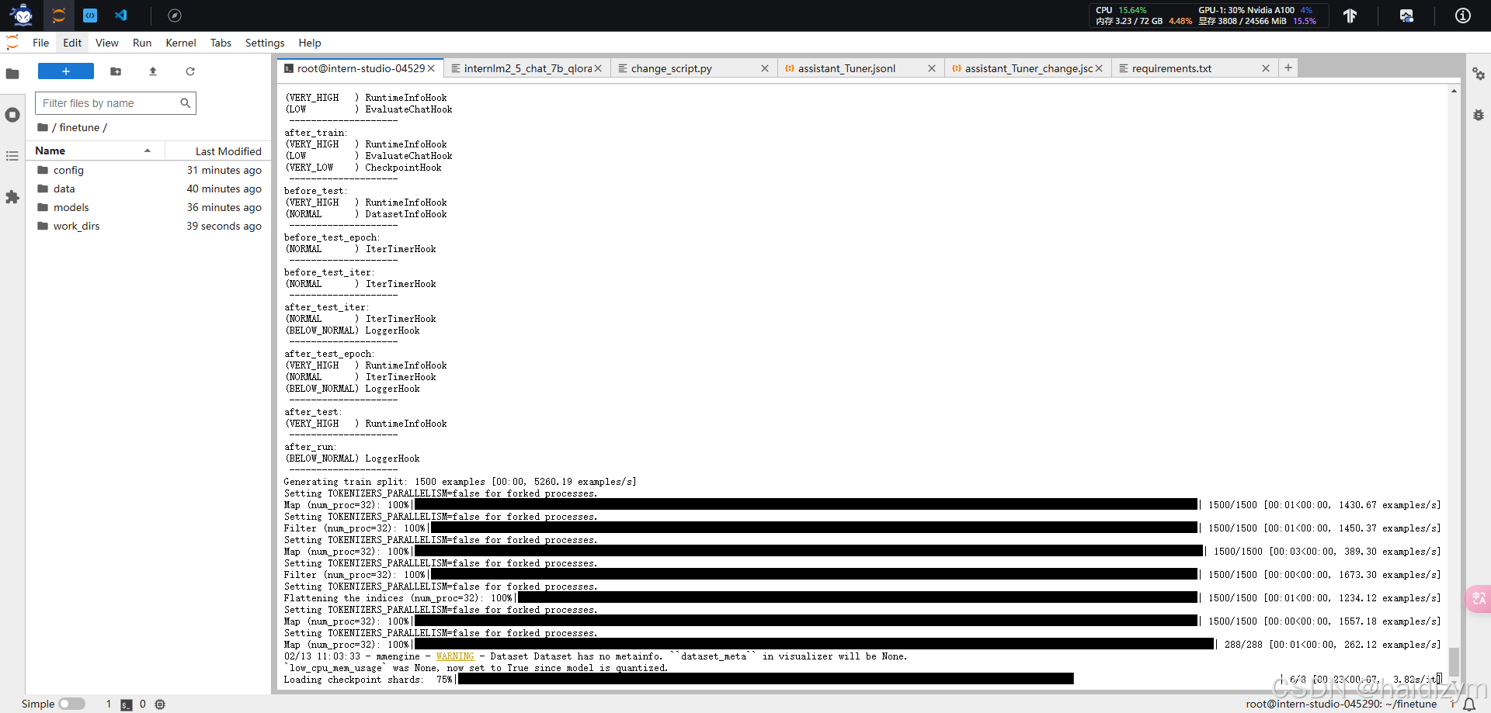
Task: Open the Run menu
Action: point(142,43)
